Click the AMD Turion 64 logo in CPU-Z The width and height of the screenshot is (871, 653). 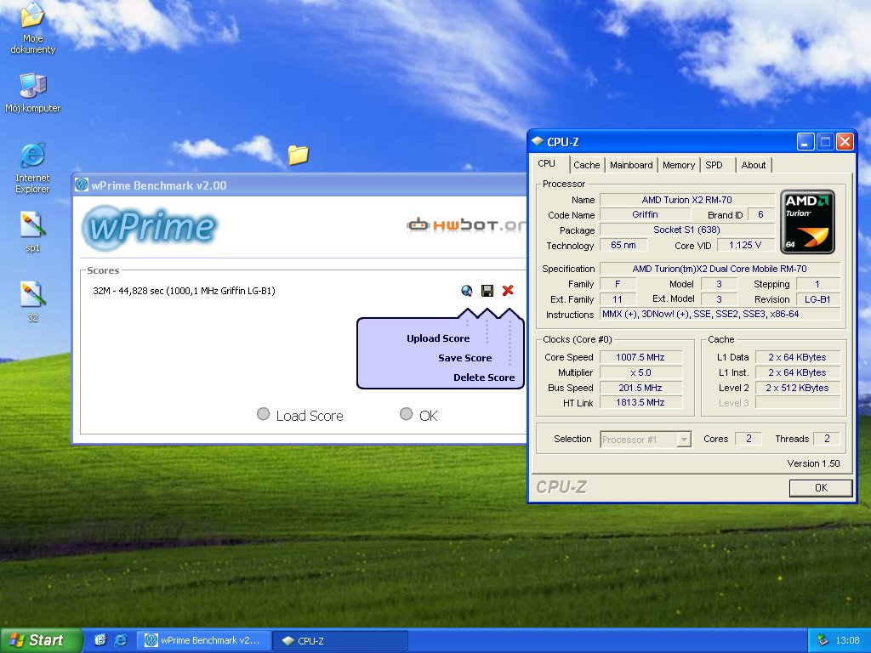tap(808, 222)
